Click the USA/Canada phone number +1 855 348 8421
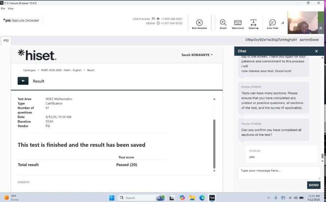This screenshot has height=202, width=326. click(171, 19)
